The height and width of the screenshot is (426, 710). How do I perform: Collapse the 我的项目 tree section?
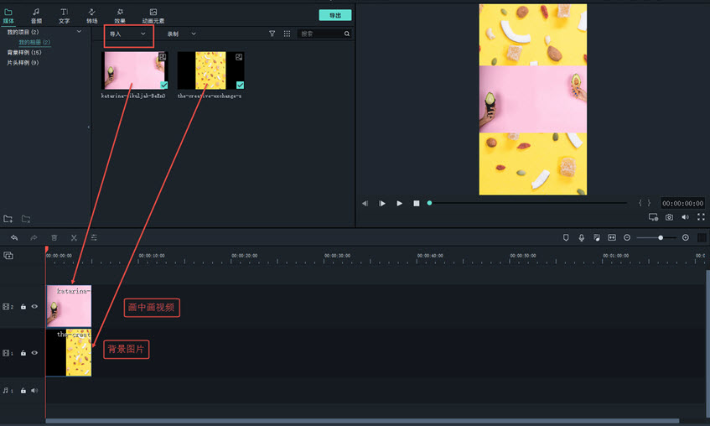80,32
